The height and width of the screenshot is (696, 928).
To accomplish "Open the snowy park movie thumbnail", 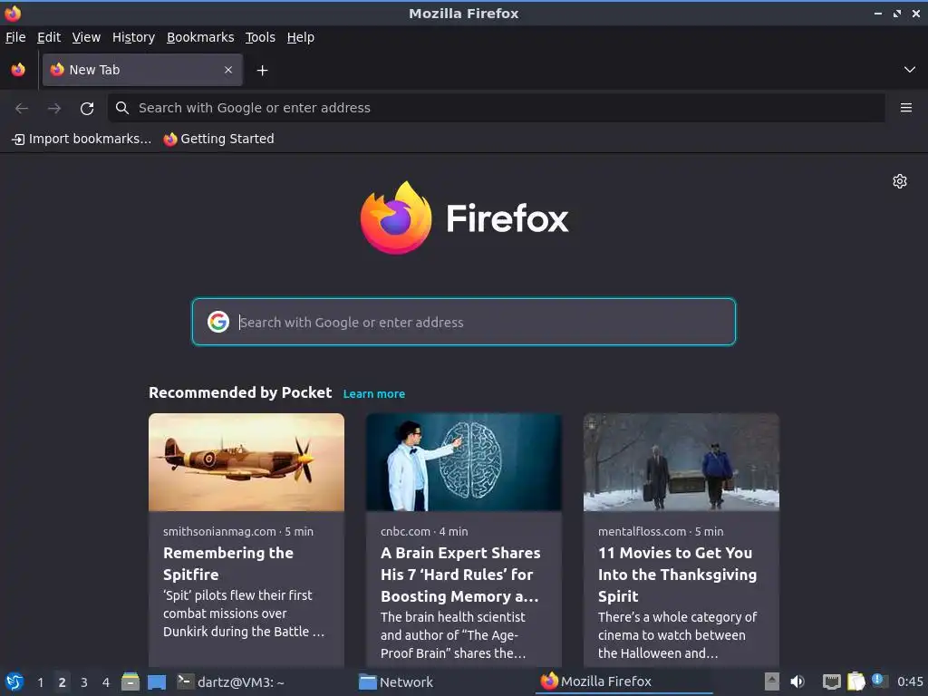I will tap(681, 462).
